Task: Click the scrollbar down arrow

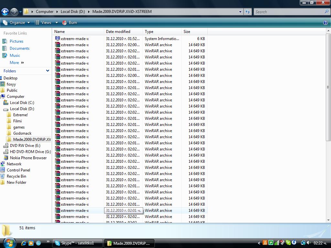Action: 328,220
